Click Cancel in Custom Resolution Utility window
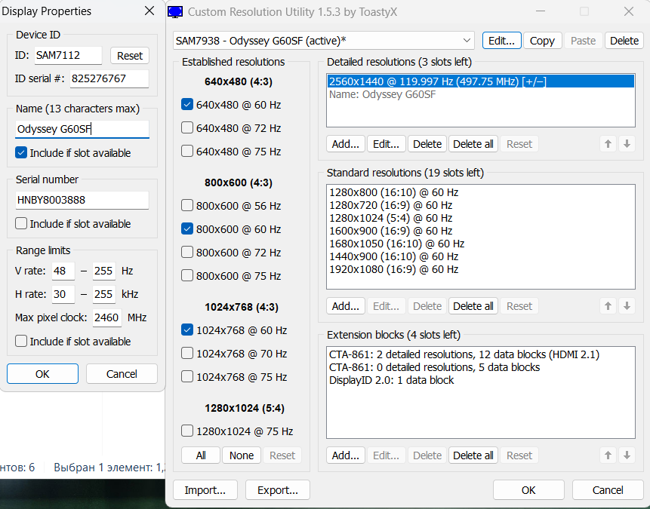The image size is (650, 509). click(608, 490)
